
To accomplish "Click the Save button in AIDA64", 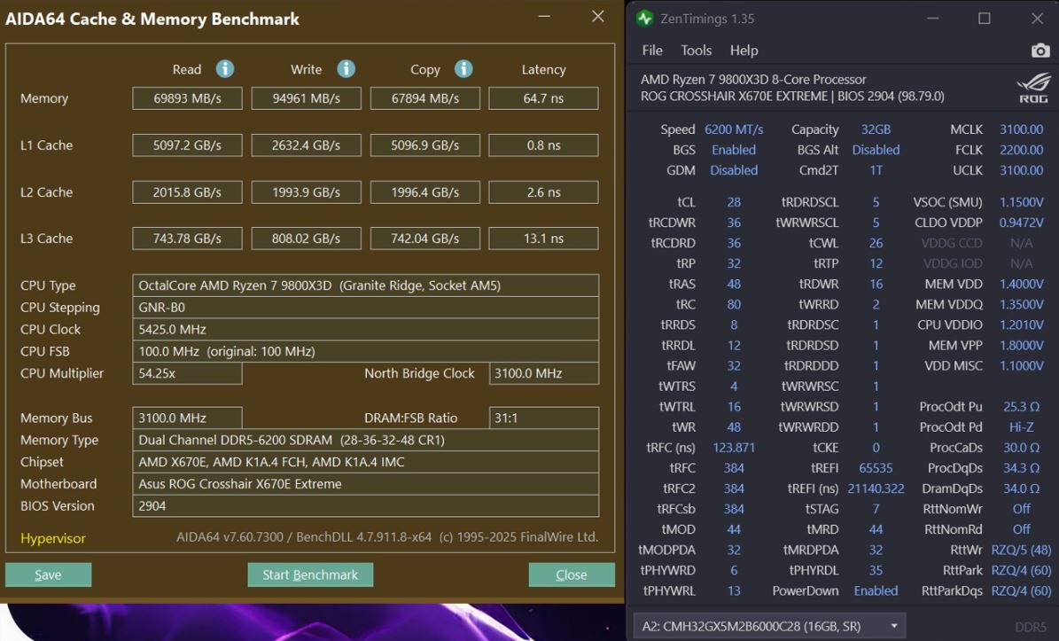I will (48, 575).
